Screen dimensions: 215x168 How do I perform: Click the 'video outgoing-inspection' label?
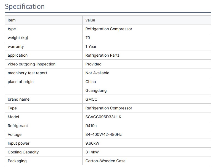(32, 64)
